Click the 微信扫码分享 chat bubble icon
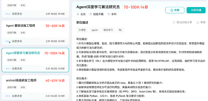Image resolution: width=208 pixels, height=101 pixels. (x=174, y=22)
